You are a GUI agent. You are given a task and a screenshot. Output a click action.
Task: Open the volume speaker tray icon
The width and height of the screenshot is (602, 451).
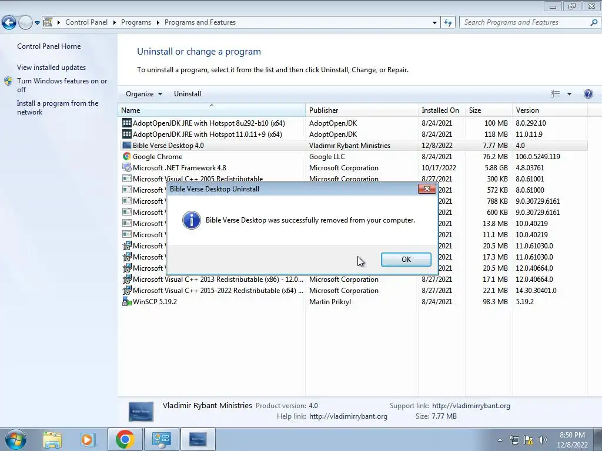[543, 440]
